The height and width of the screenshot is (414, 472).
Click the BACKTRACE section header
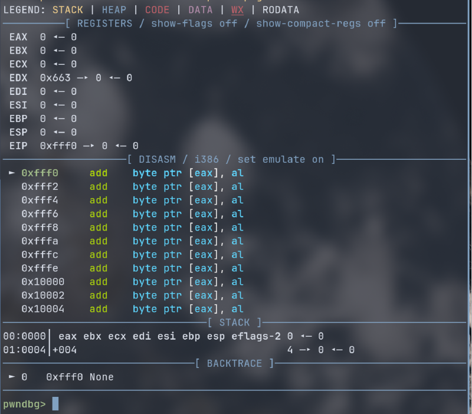234,363
